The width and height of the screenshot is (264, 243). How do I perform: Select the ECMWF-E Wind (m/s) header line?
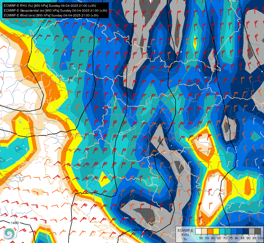pyautogui.click(x=51, y=15)
